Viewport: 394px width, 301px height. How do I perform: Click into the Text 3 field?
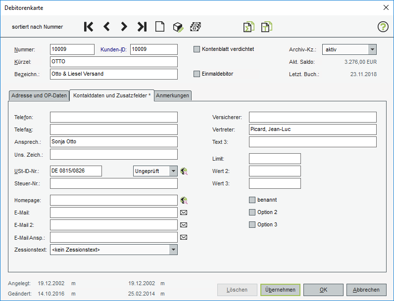[313, 142]
